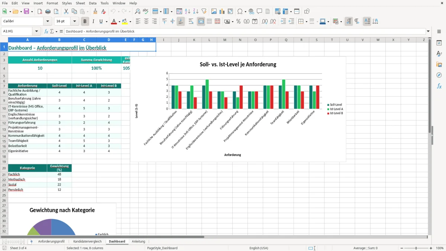
Task: Insert a chart
Action: point(222,12)
